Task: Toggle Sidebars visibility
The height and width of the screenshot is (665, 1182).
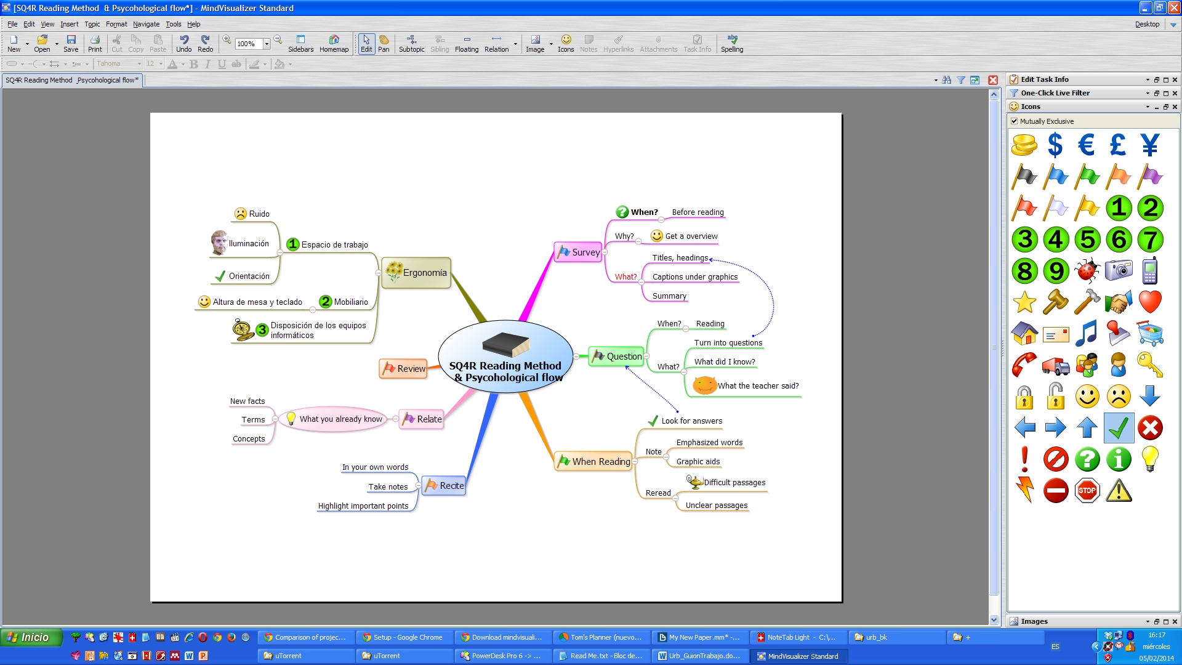Action: tap(300, 43)
